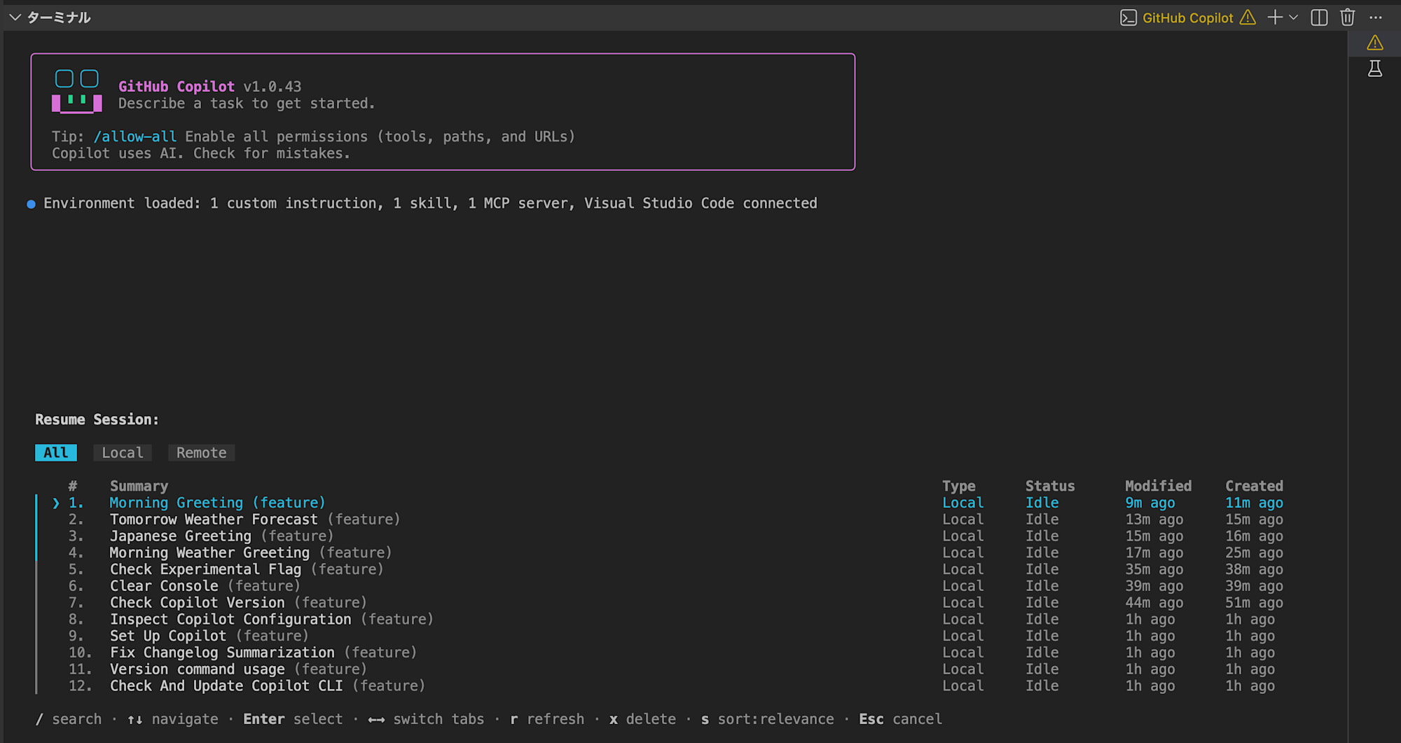The height and width of the screenshot is (743, 1401).
Task: Click the Type column header
Action: [x=958, y=486]
